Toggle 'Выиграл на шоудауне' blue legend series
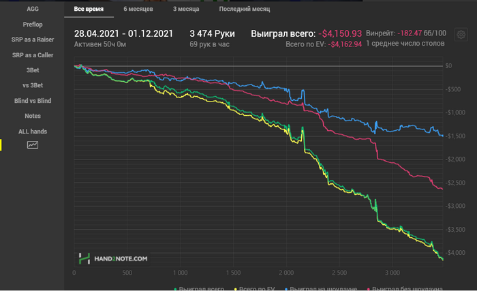Viewport: 477px width, 291px height. (321, 288)
